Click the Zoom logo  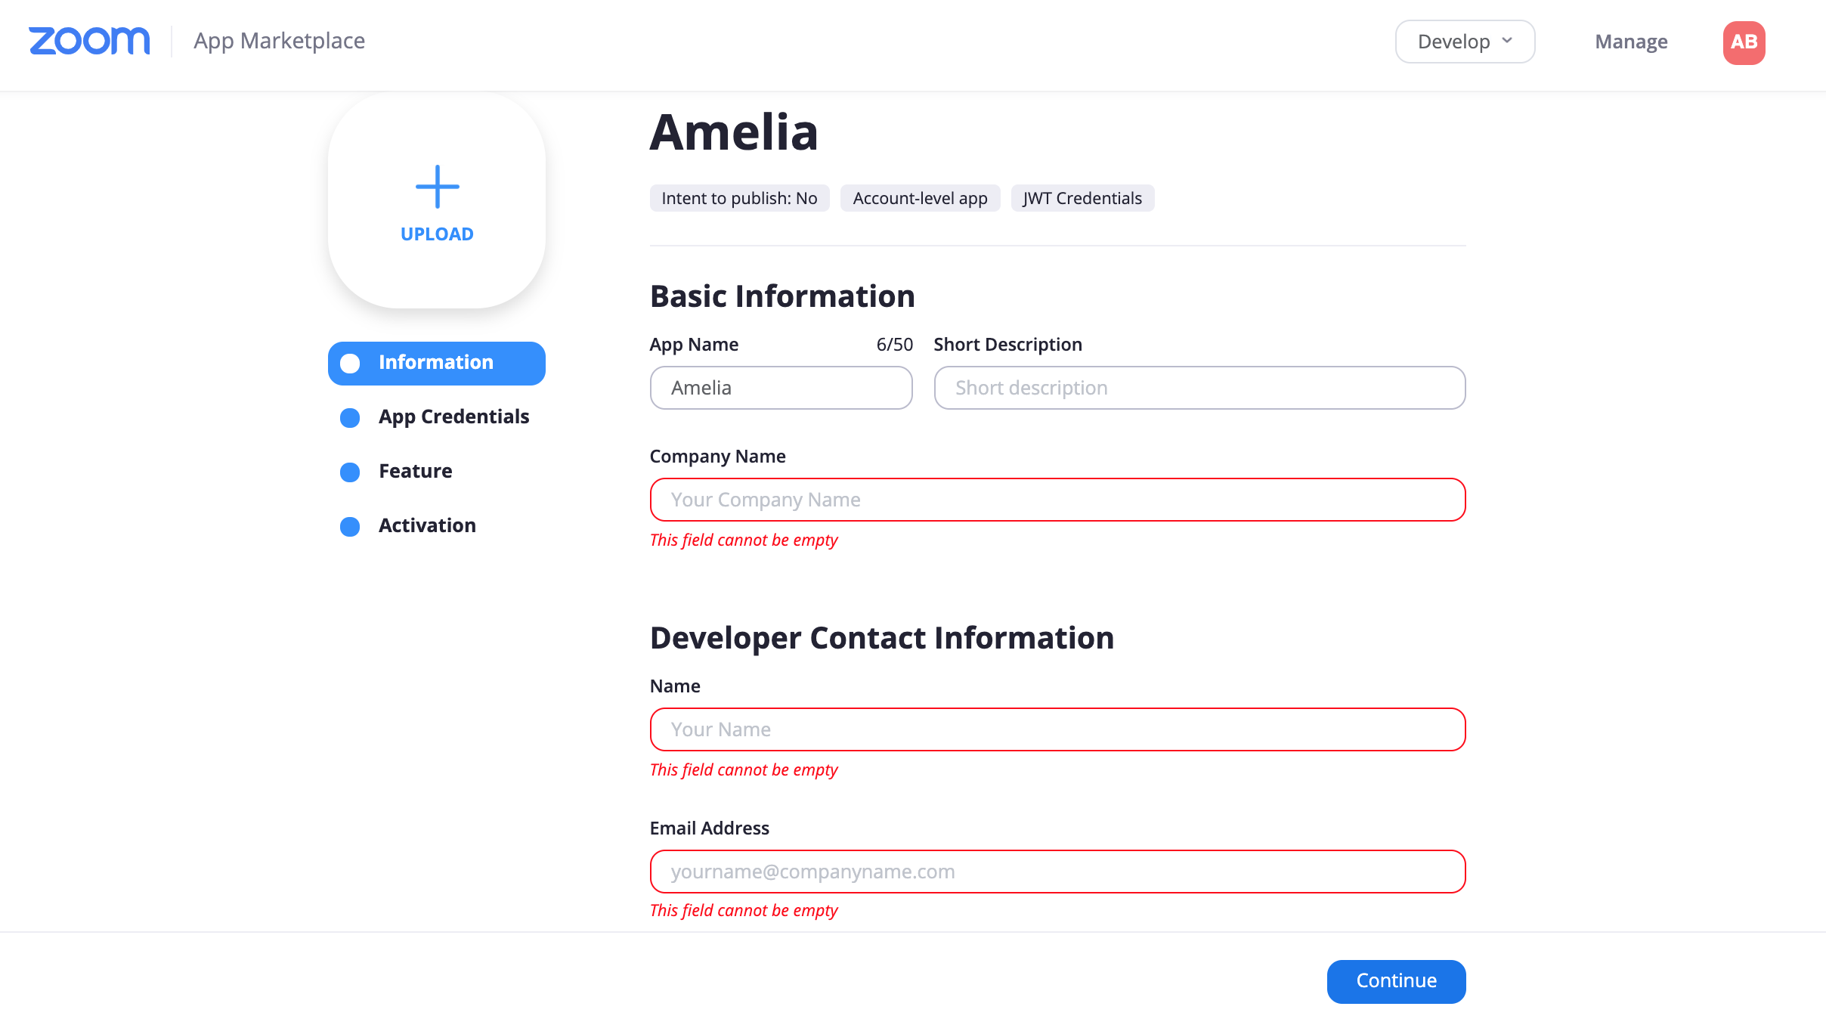pos(89,41)
